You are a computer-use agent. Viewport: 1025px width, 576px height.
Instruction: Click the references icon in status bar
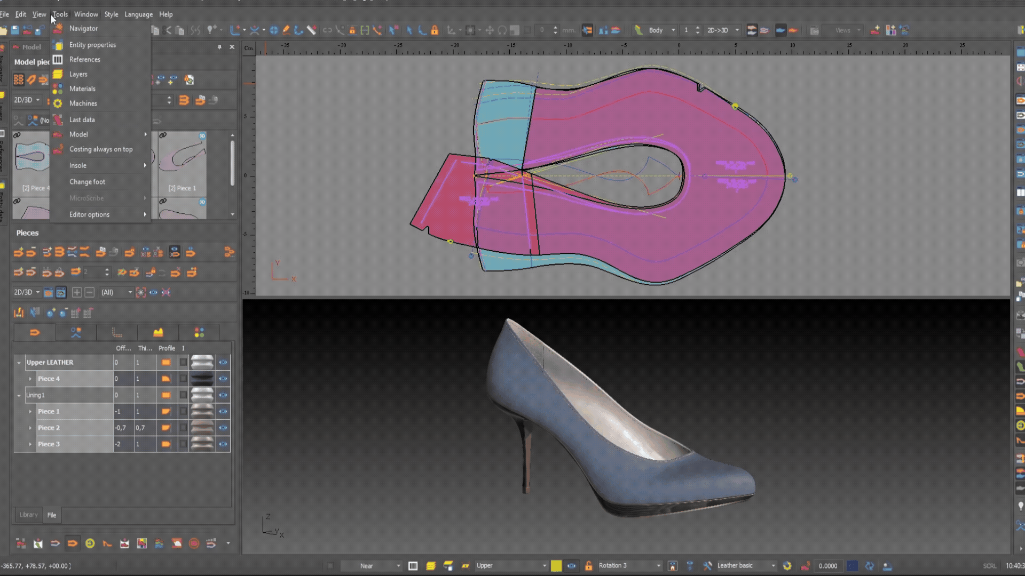point(413,566)
